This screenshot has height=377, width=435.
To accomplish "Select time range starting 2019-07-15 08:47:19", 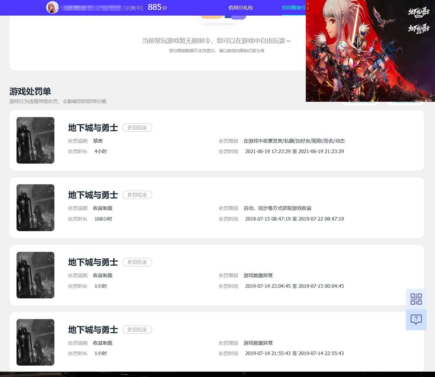I will pyautogui.click(x=294, y=219).
